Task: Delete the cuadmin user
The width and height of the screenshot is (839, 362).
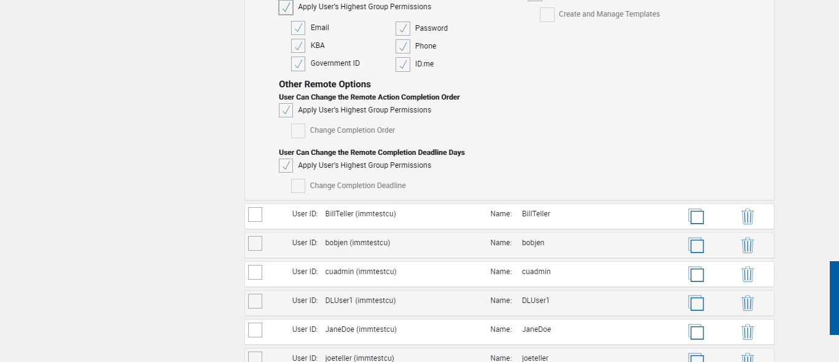Action: (747, 274)
